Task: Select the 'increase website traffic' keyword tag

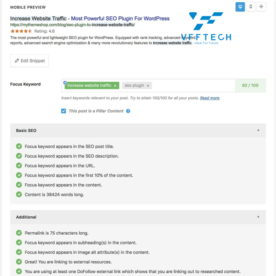Action: [x=89, y=85]
